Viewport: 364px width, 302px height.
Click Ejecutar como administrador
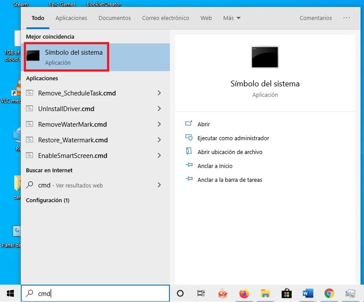click(x=233, y=138)
